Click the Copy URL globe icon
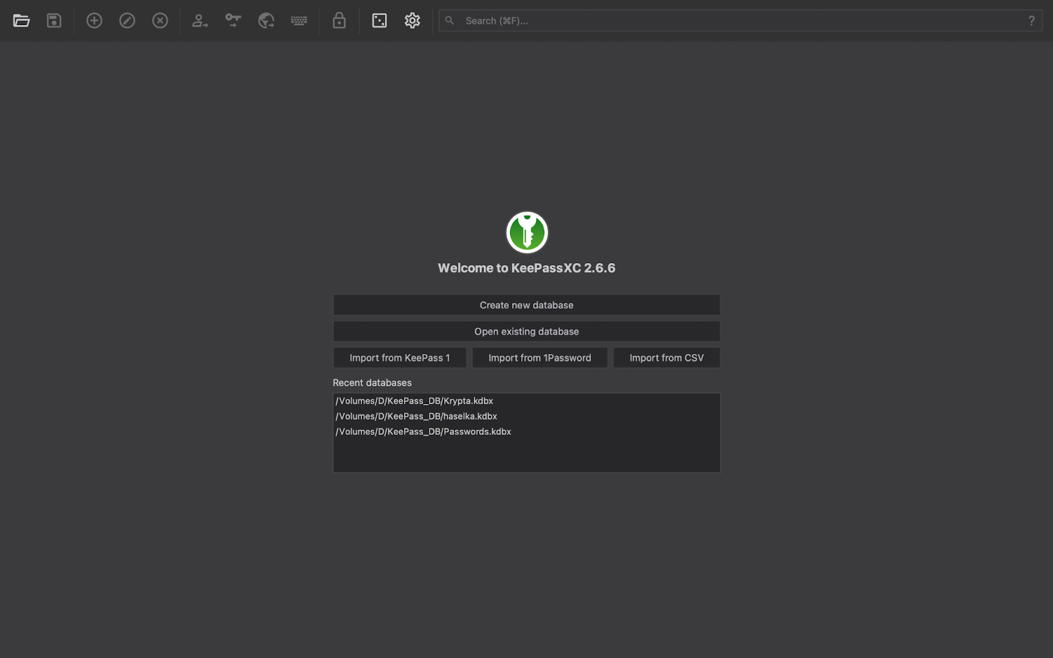This screenshot has height=658, width=1053. (x=266, y=20)
